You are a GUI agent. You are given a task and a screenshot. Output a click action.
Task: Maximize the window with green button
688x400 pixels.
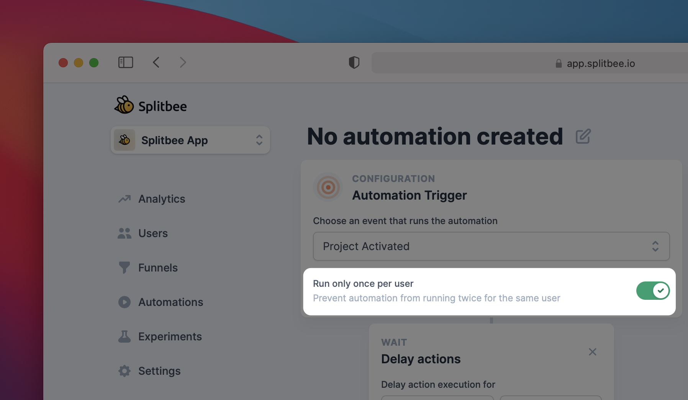[x=94, y=62]
